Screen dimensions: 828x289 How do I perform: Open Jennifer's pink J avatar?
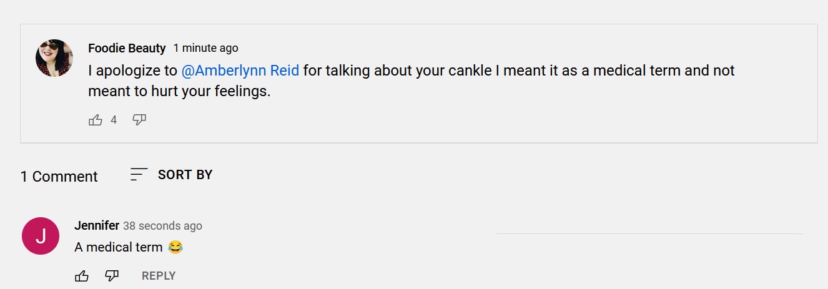[41, 236]
